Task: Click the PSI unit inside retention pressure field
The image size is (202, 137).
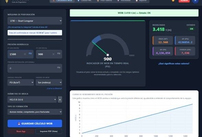Action: tap(59, 67)
